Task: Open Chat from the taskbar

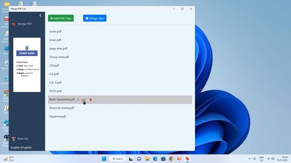Action: click(x=139, y=159)
